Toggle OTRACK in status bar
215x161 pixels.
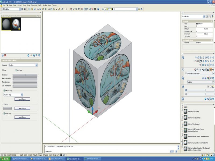[45, 155]
